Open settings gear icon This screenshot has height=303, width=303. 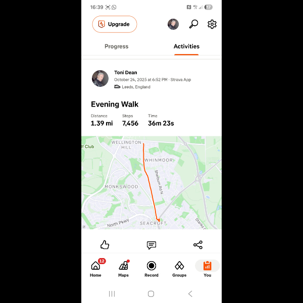pos(212,24)
